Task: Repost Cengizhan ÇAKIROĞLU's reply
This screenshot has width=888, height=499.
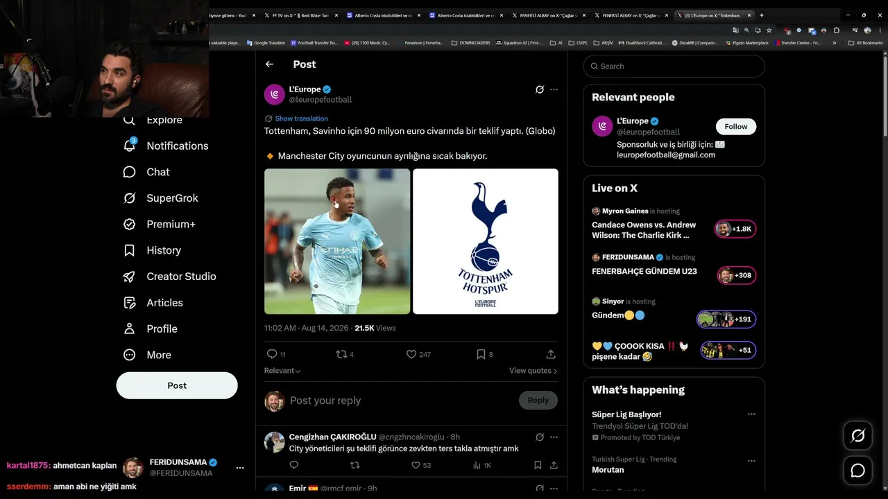Action: pyautogui.click(x=355, y=465)
